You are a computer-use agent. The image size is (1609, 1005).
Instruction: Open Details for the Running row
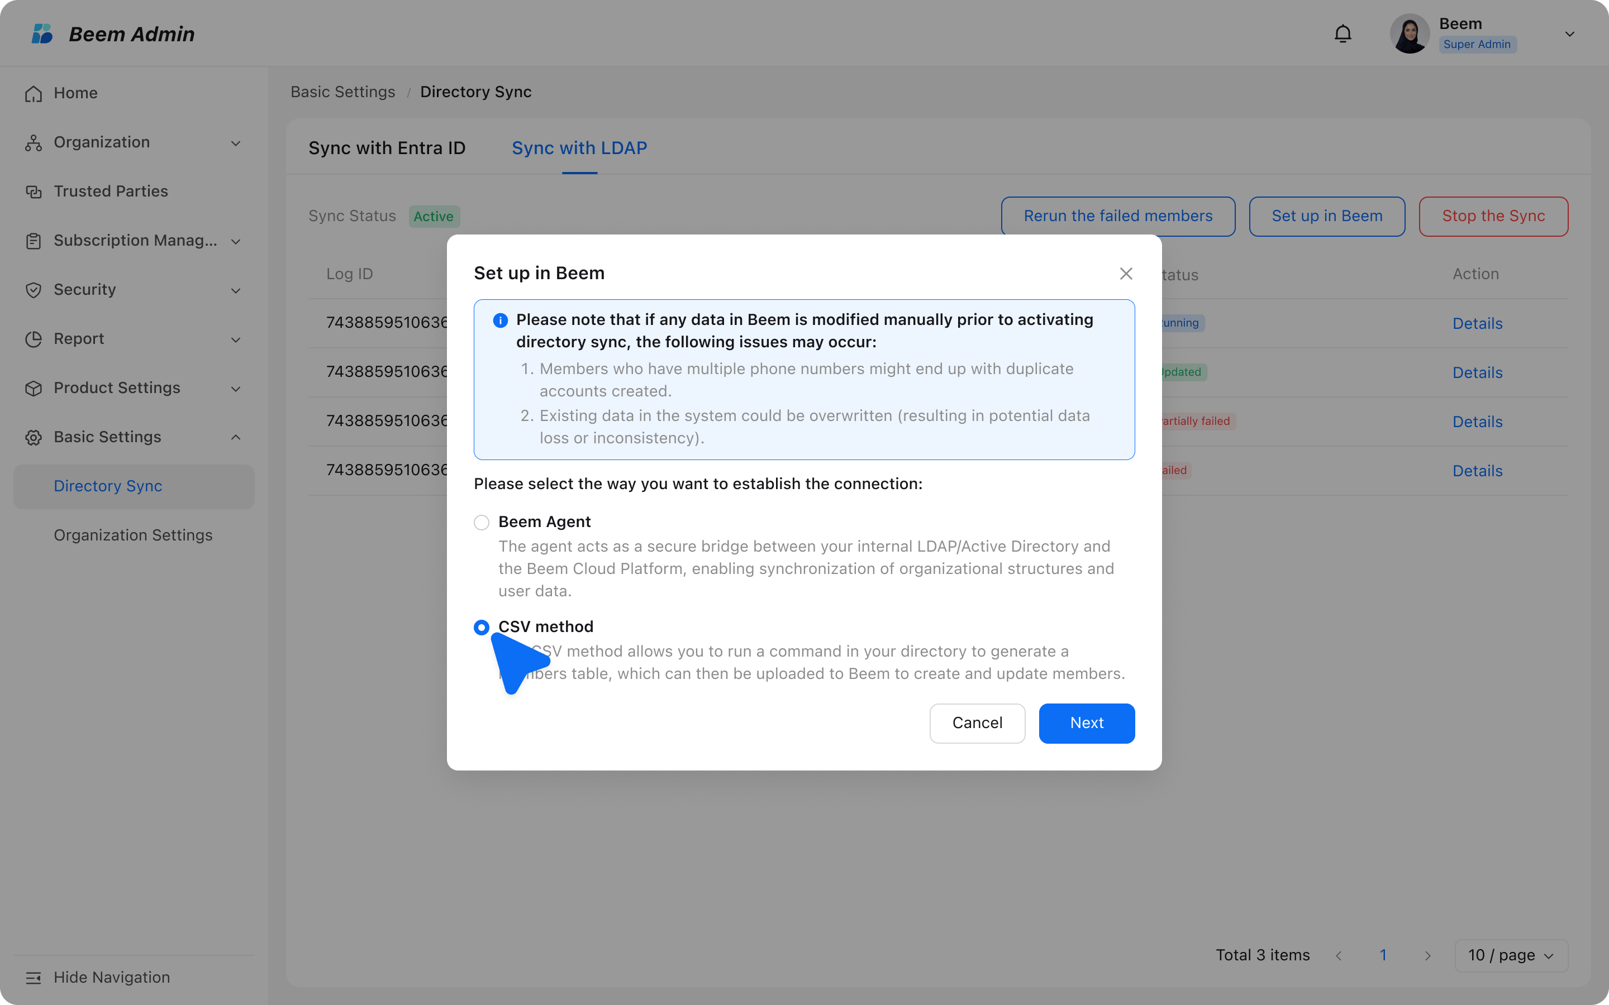click(1477, 324)
